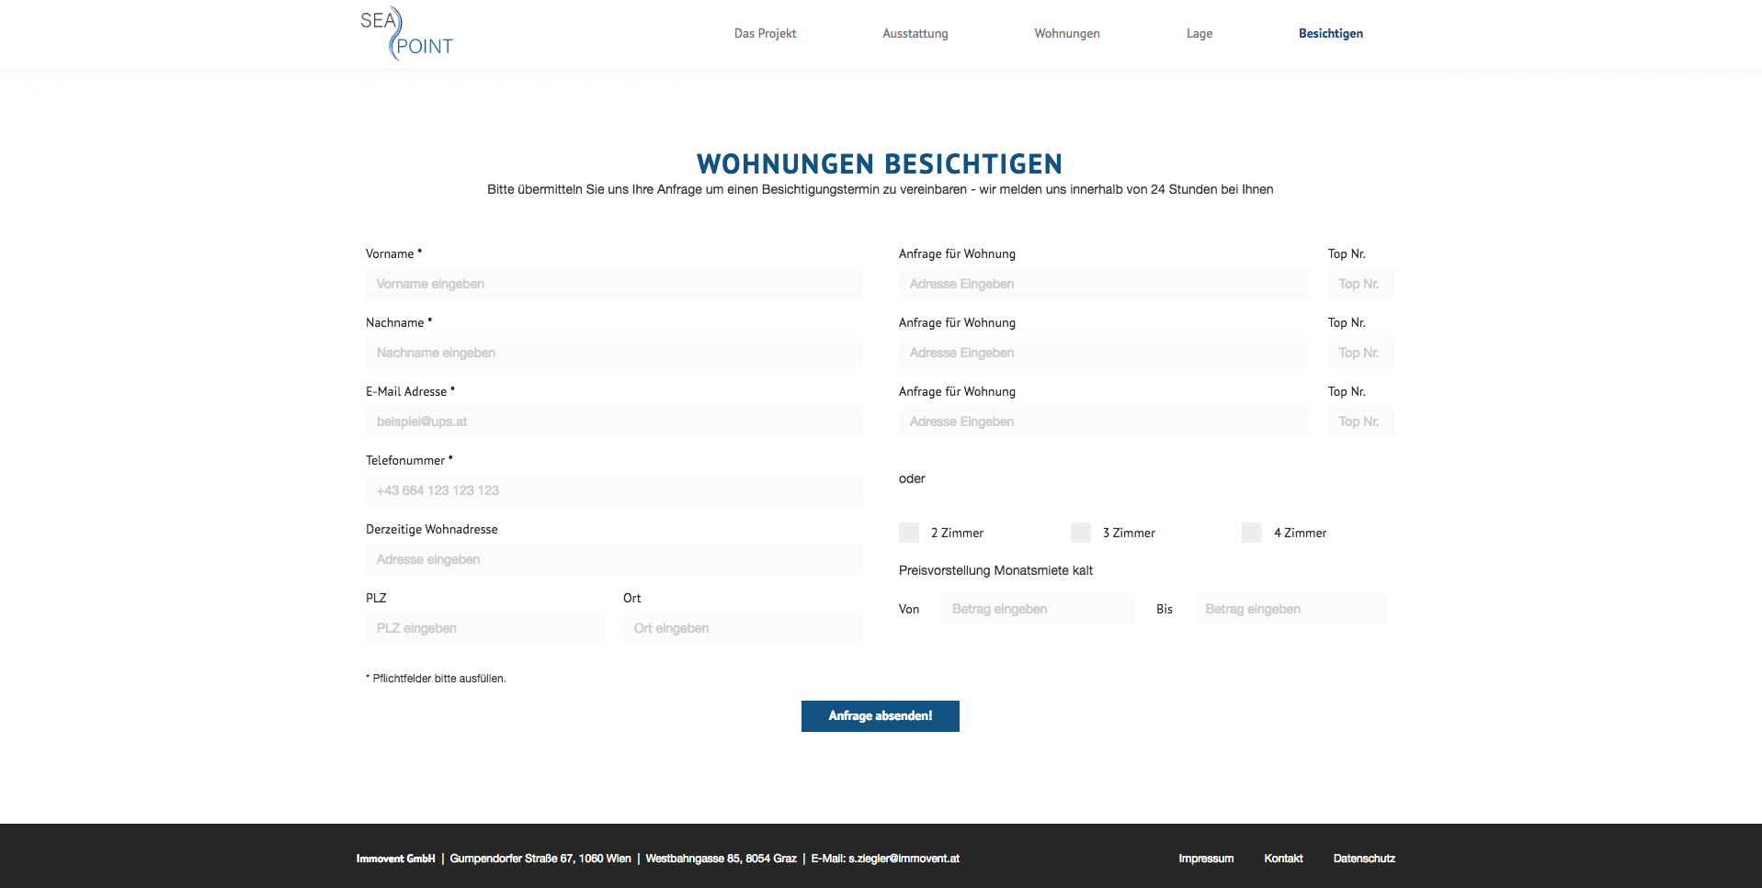Click the Westbahngasse 85, 8054 Graz address
1762x888 pixels.
point(721,859)
